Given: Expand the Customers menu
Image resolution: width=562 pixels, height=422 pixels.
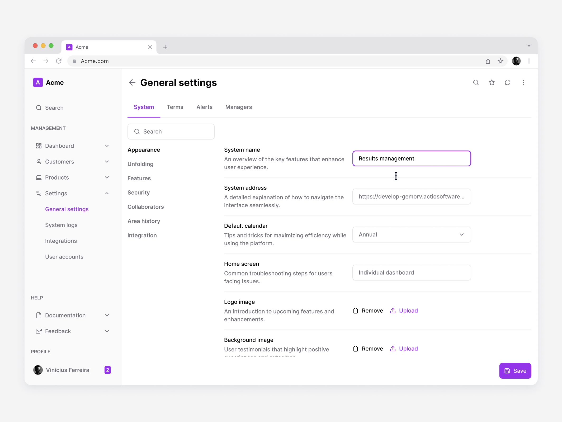Looking at the screenshot, I should pyautogui.click(x=107, y=162).
